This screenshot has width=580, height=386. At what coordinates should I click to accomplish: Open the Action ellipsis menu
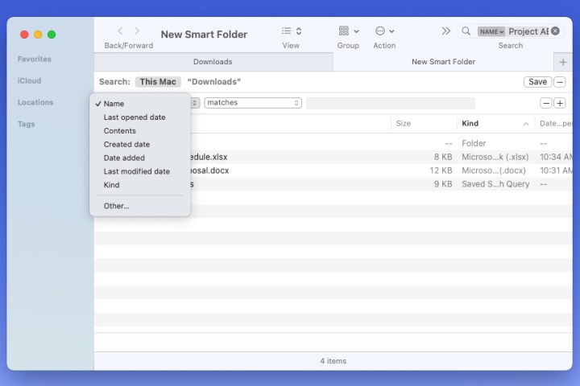pos(384,31)
